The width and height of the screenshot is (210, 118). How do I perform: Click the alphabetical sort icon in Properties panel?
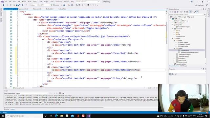(x=173, y=74)
